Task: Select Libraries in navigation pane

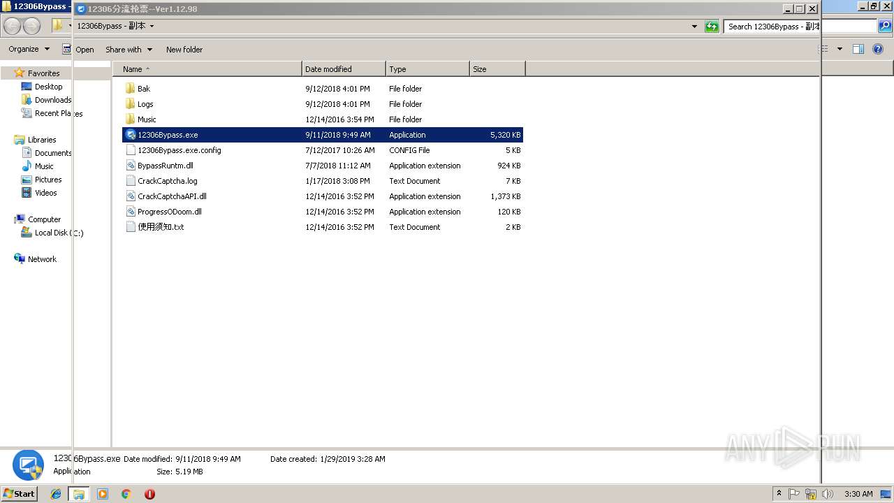Action: pyautogui.click(x=42, y=140)
